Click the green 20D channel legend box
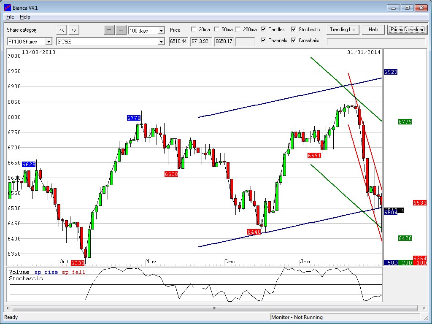The image size is (432, 324). pyautogui.click(x=407, y=263)
